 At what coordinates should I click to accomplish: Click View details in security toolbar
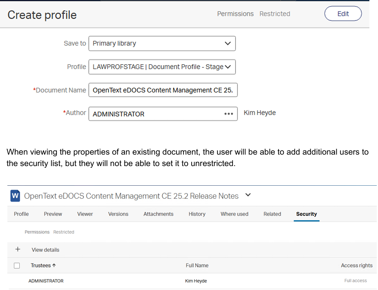point(45,250)
